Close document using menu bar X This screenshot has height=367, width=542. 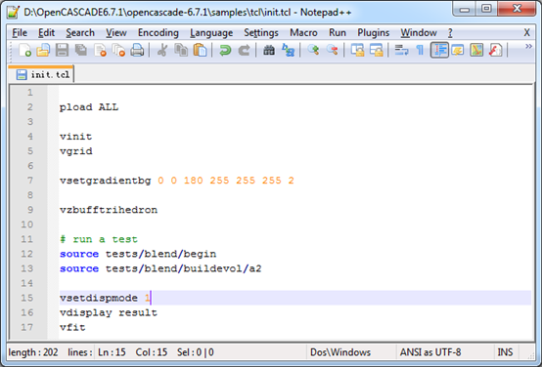[526, 33]
